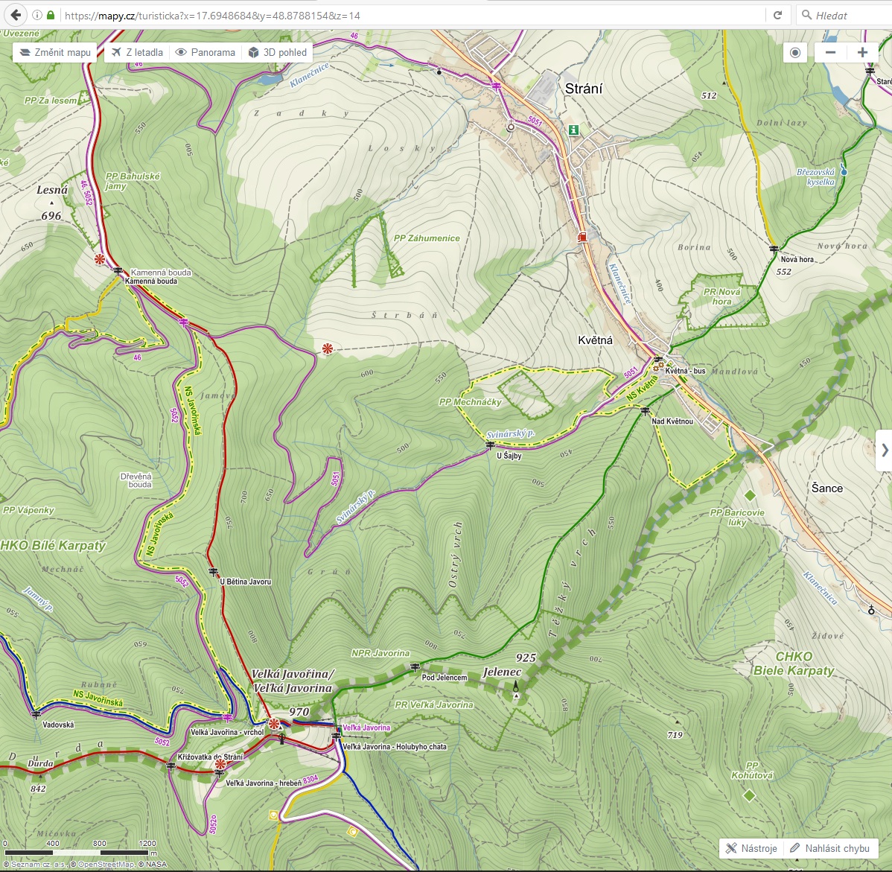
Task: Zoom in with the plus button
Action: coord(862,52)
